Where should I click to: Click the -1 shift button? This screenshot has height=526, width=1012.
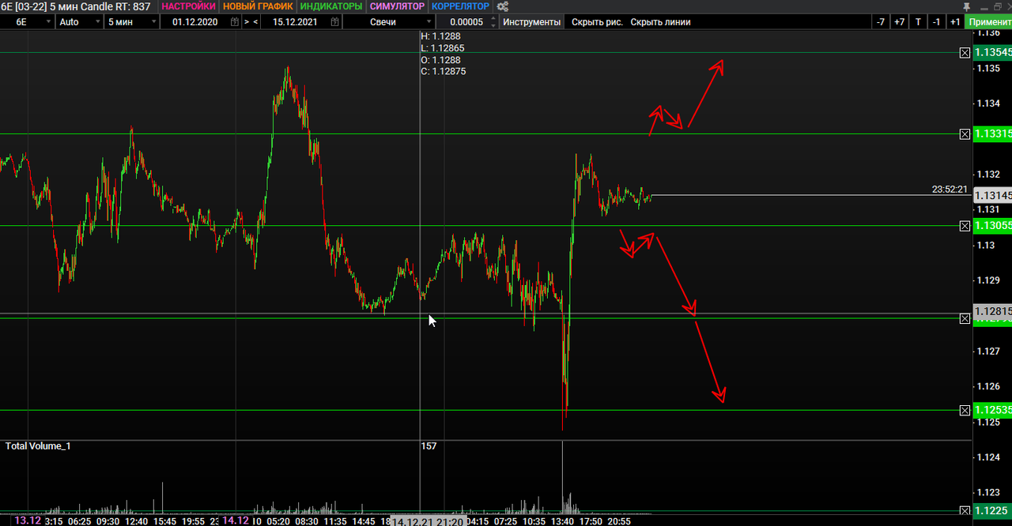pyautogui.click(x=936, y=22)
